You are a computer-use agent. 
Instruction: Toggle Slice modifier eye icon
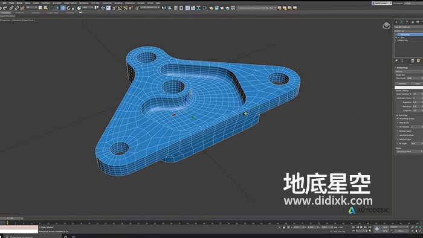(396, 37)
